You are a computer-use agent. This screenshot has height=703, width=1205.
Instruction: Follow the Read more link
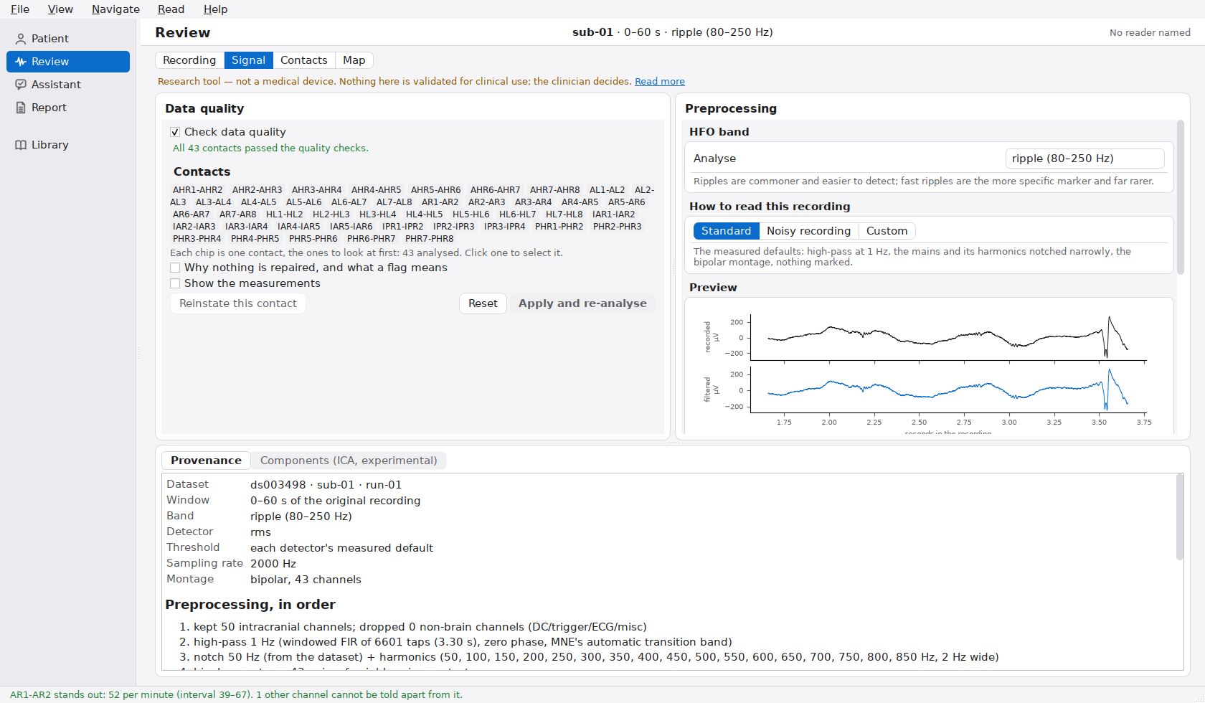(660, 82)
